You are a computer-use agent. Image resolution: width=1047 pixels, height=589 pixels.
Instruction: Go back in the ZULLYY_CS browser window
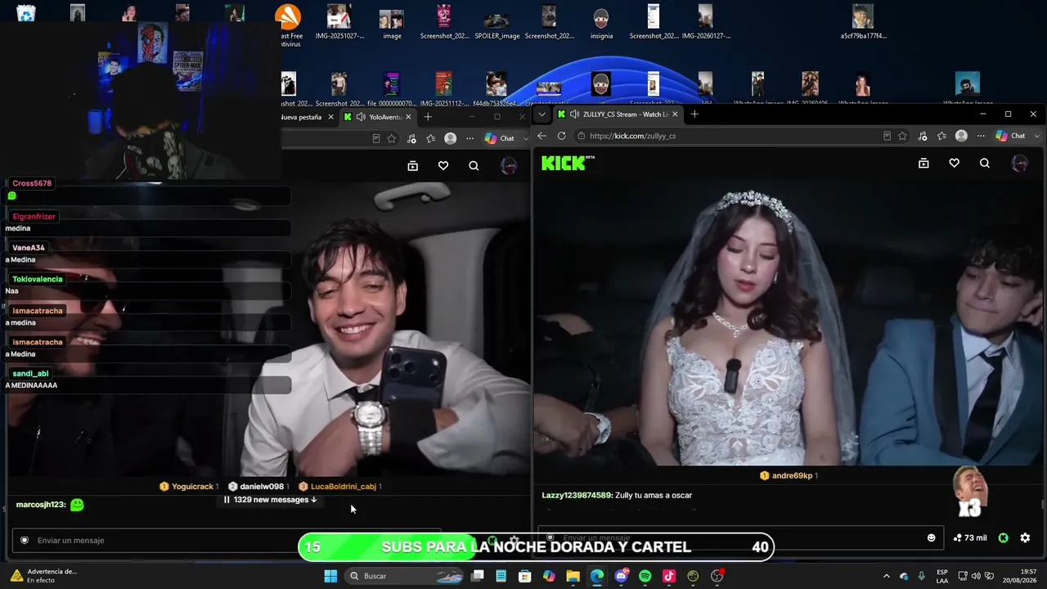[541, 136]
